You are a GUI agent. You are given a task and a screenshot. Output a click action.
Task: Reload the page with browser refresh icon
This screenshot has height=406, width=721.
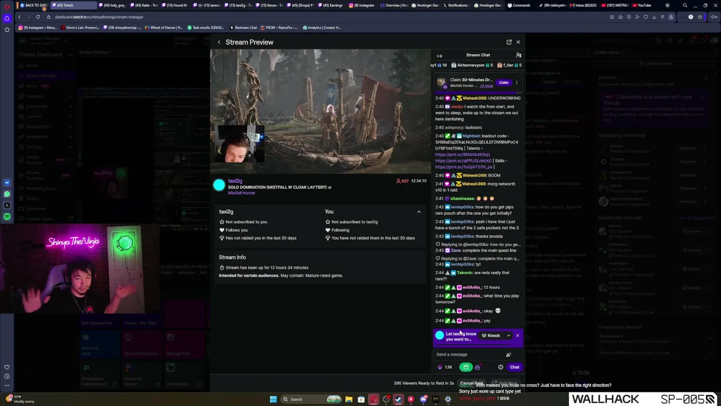coord(38,17)
